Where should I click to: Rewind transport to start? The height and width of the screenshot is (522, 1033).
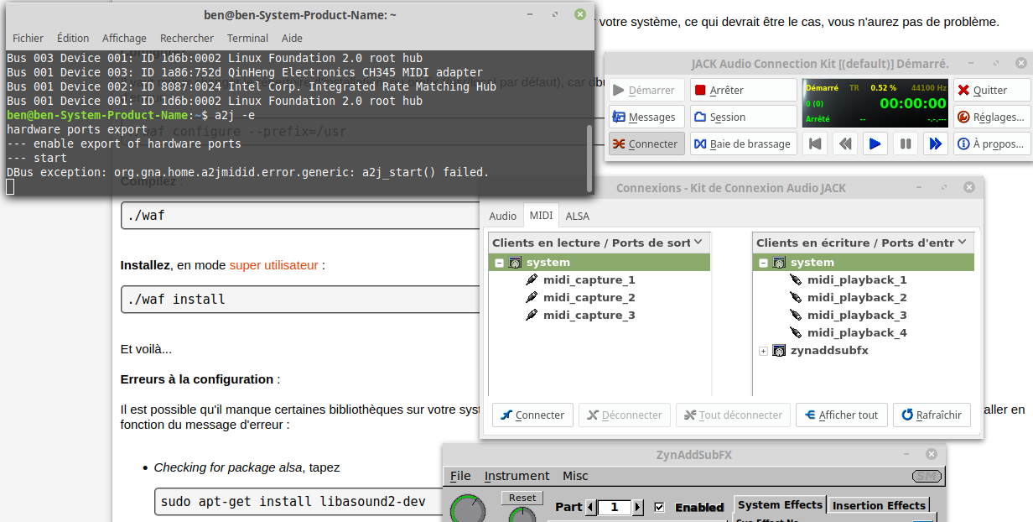click(814, 144)
